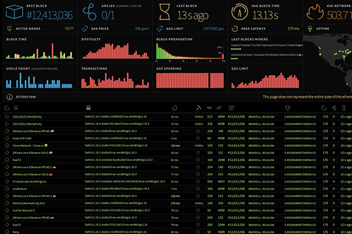352x234 pixels.
Task: Click the 273 ms latency cell
Action: (175, 203)
